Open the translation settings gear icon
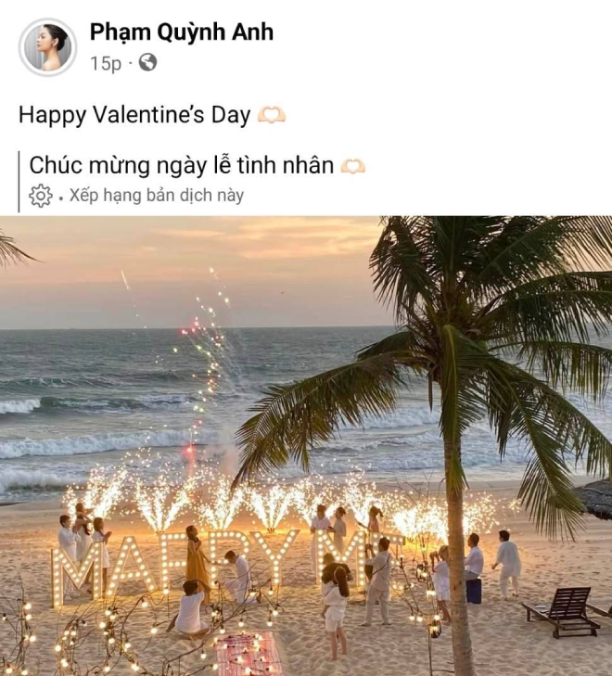The image size is (612, 676). (41, 196)
